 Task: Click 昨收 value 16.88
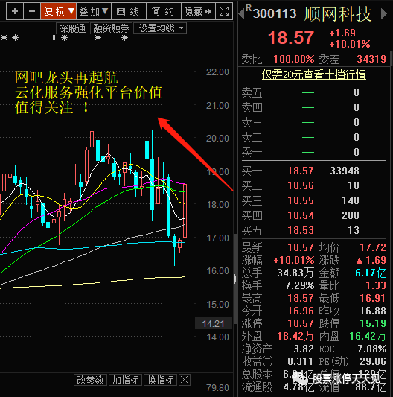(373, 311)
